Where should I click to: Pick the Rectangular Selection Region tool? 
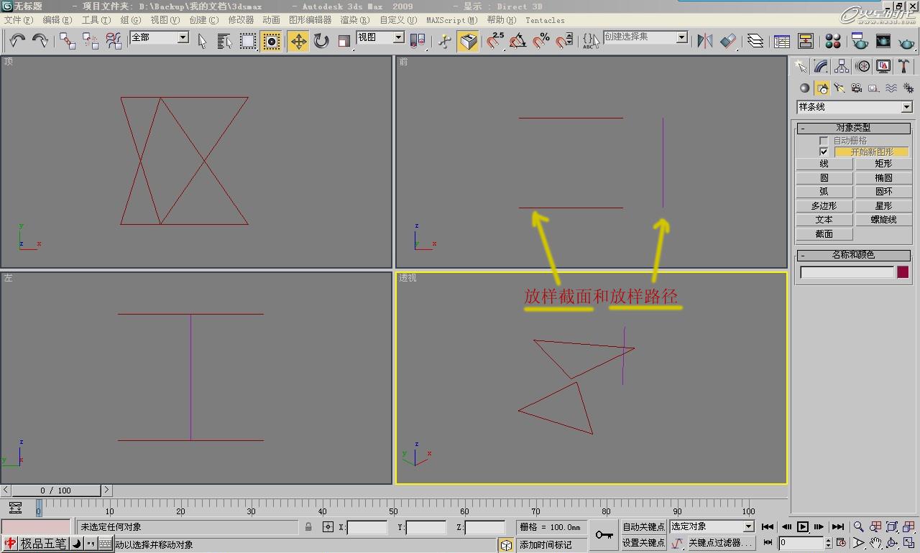point(248,41)
